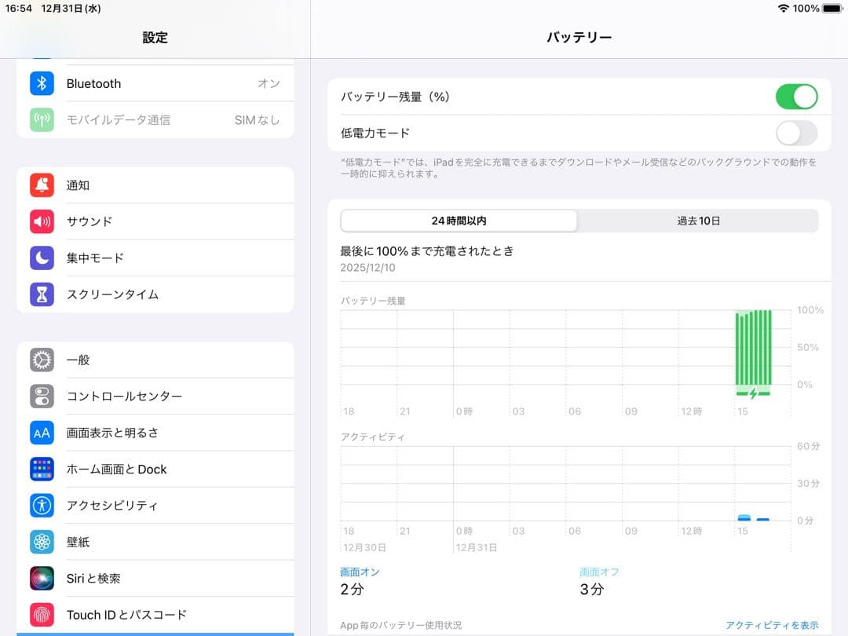The width and height of the screenshot is (848, 636).
Task: Open Touch ID とパスコード settings
Action: 155,614
